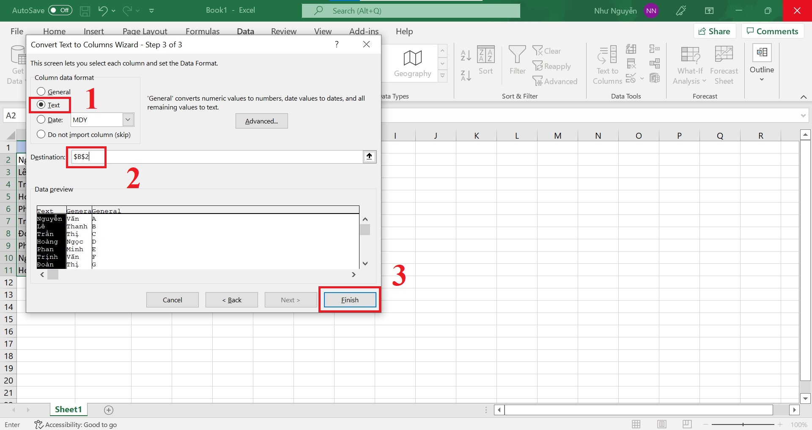Open the MDY date format dropdown

[x=127, y=120]
